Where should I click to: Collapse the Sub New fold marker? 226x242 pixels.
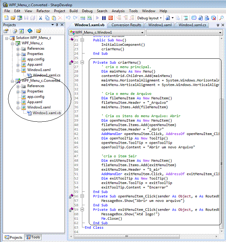pos(82,40)
